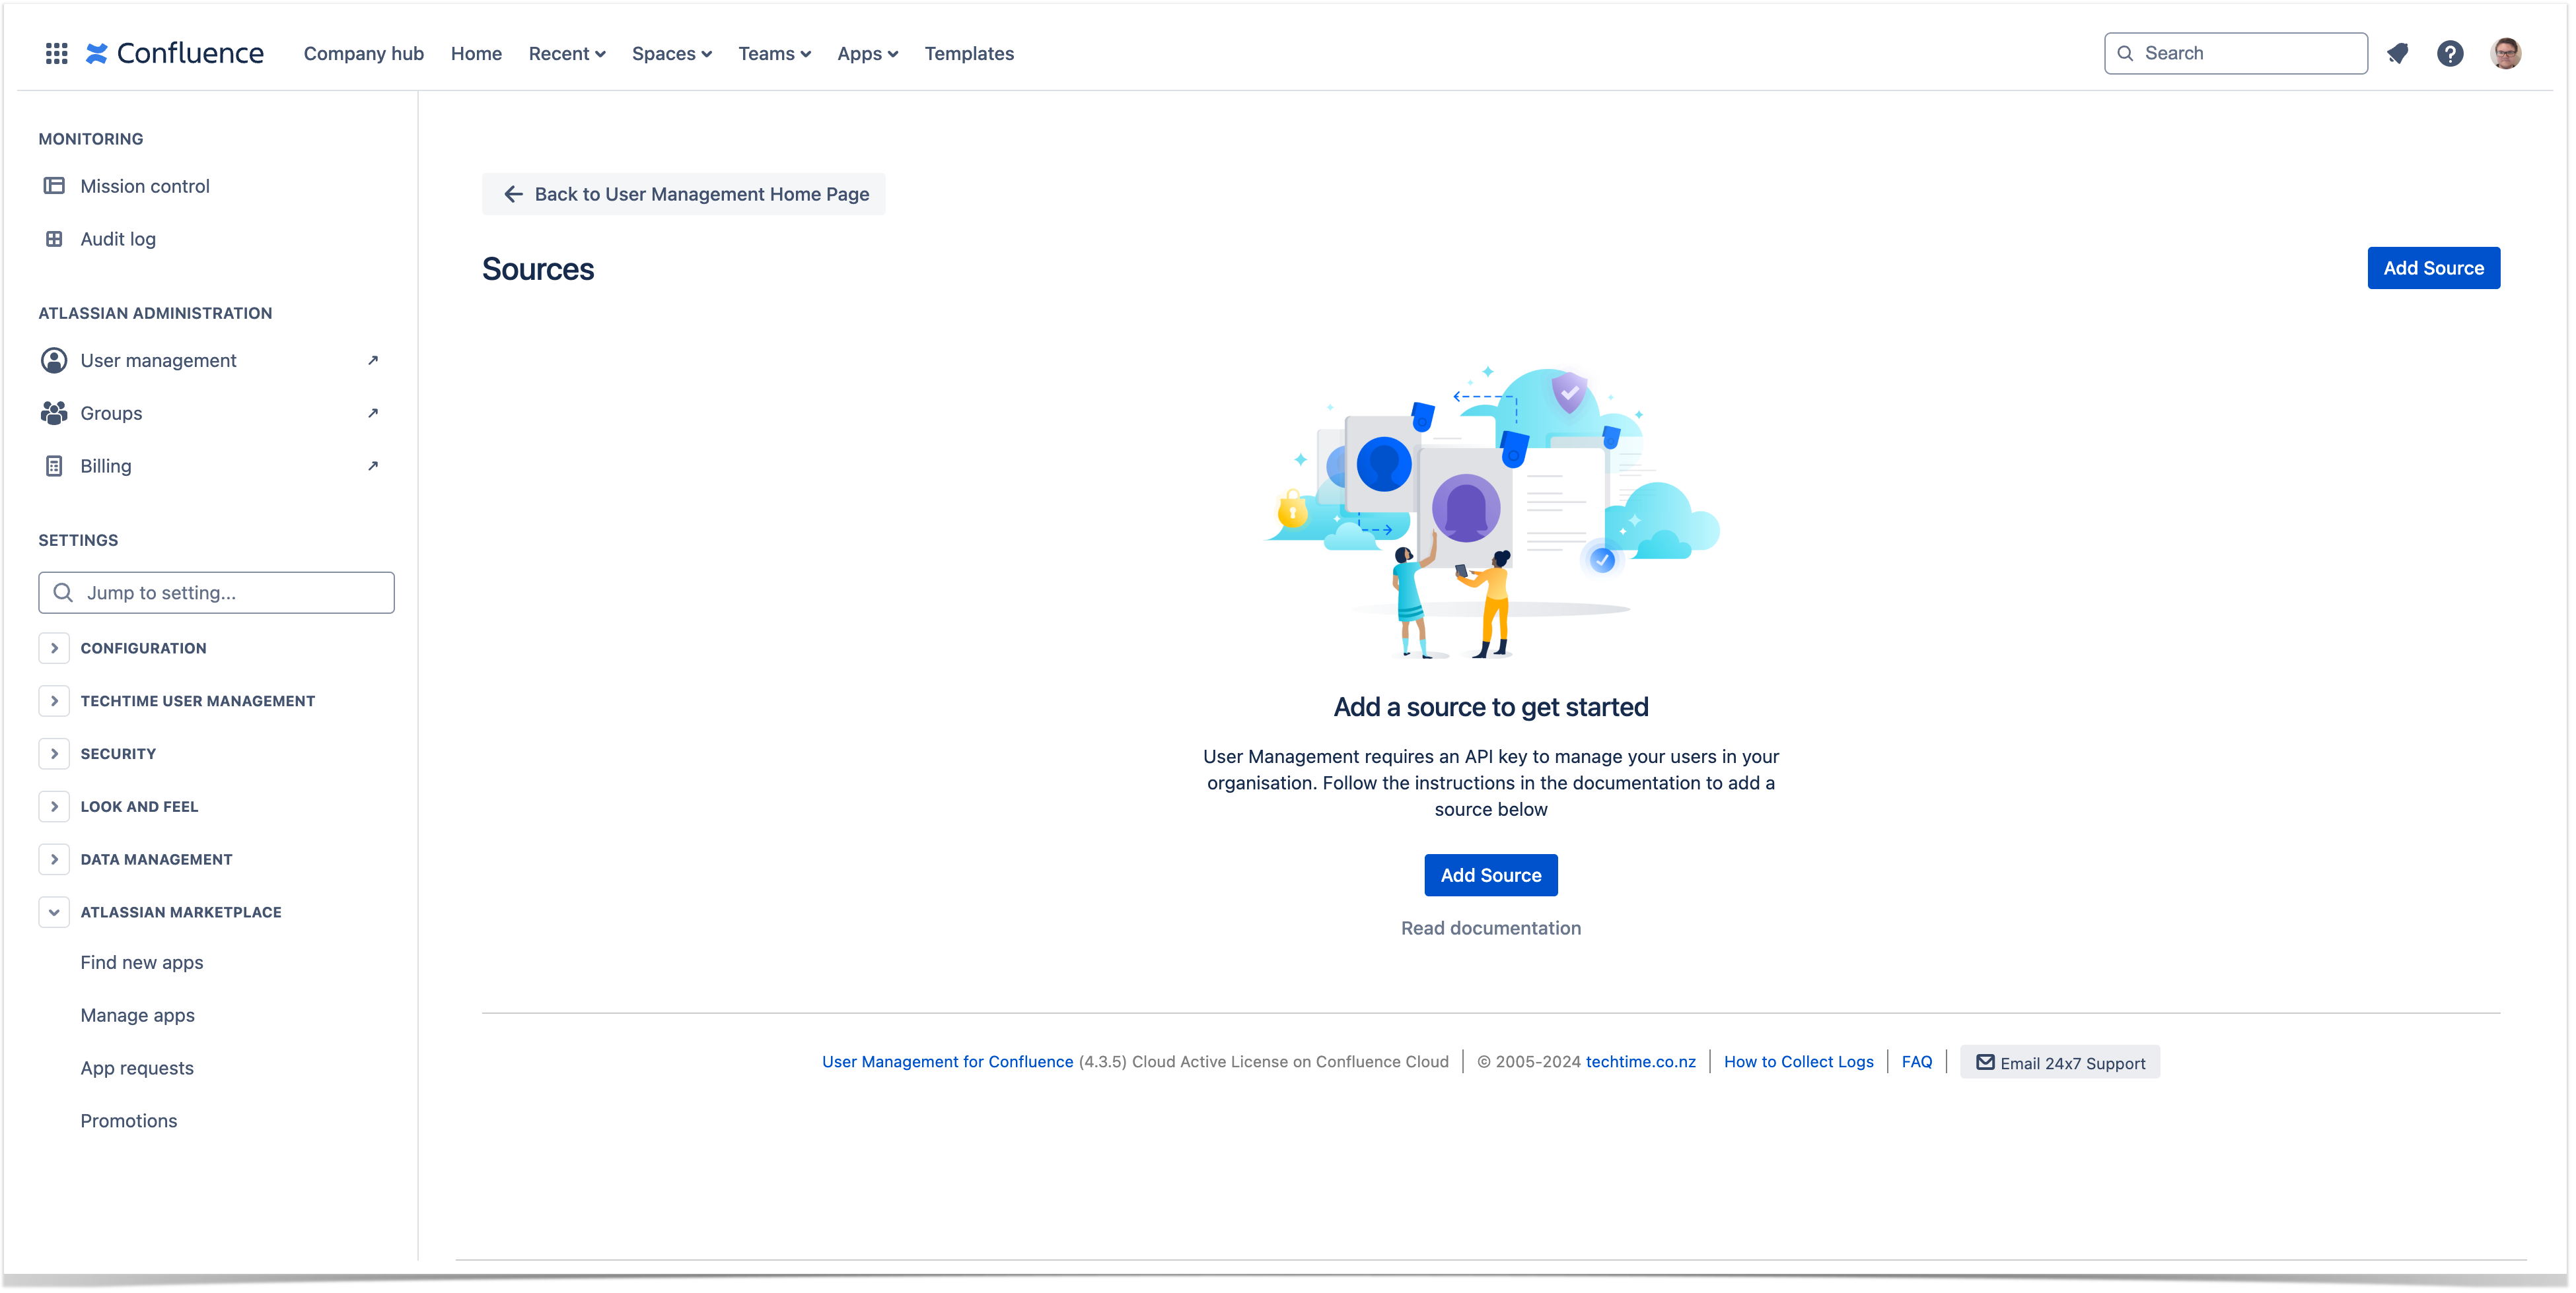Collapse the Atlassian Marketplace section
The image size is (2576, 1293).
click(x=54, y=912)
